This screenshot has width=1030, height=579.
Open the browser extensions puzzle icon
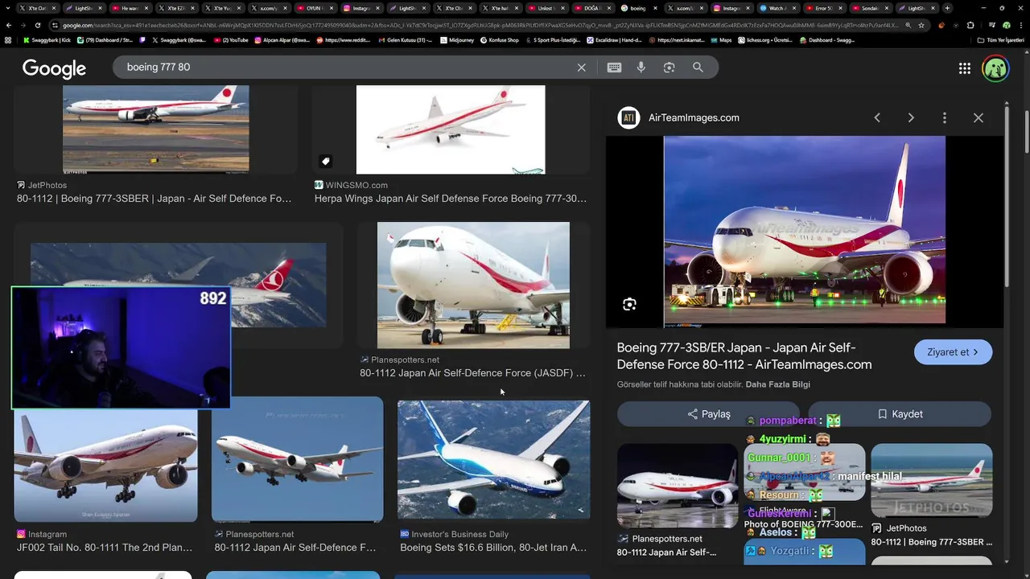(971, 25)
